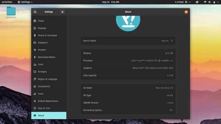Open the Power settings panel
This screenshot has width=221, height=124.
pos(49,21)
